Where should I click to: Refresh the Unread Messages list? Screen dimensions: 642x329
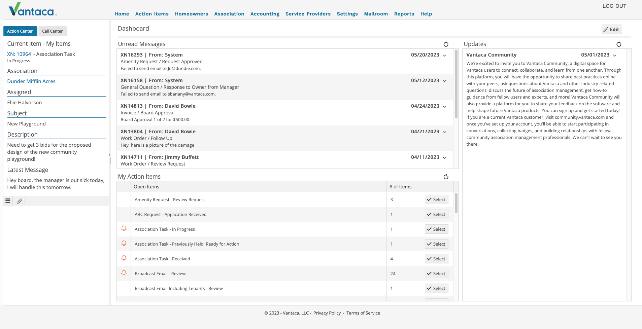pos(446,44)
